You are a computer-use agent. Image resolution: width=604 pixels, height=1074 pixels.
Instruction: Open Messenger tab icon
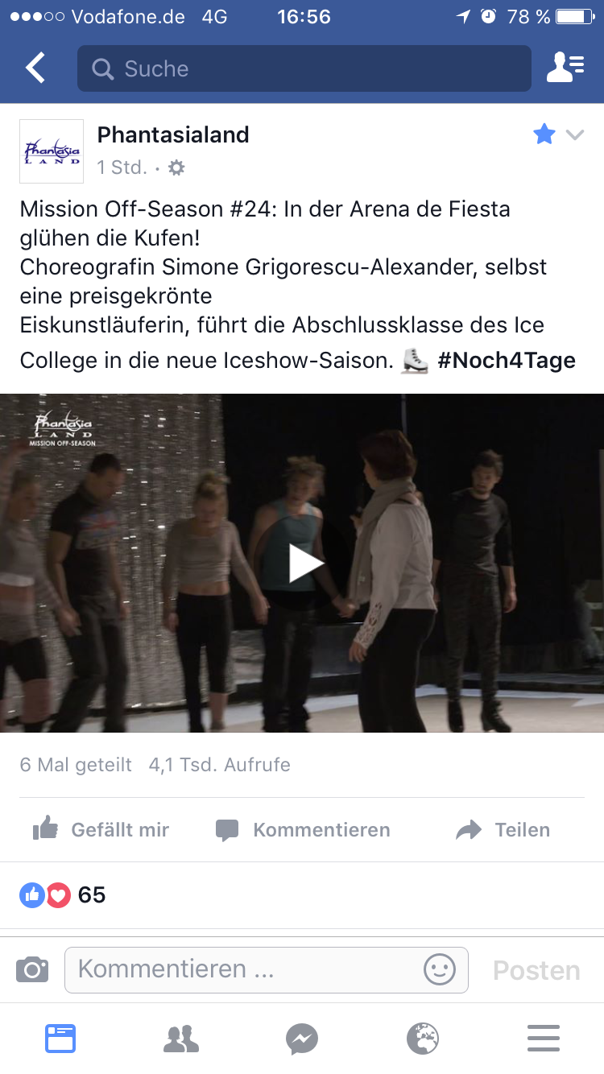coord(302,1039)
